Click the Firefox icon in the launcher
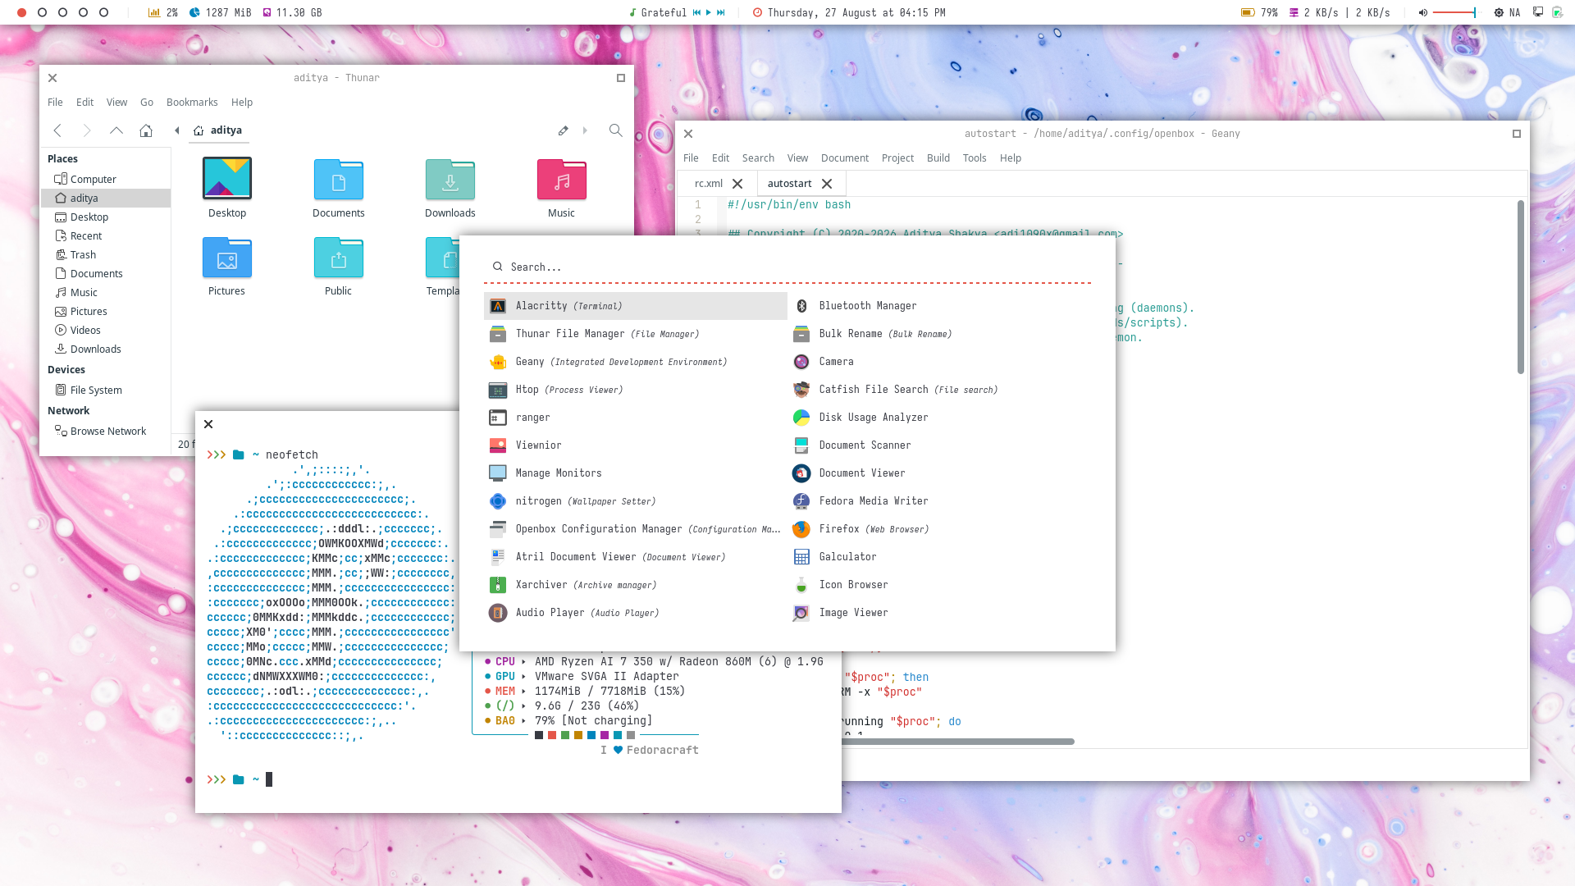The height and width of the screenshot is (886, 1575). pos(801,529)
